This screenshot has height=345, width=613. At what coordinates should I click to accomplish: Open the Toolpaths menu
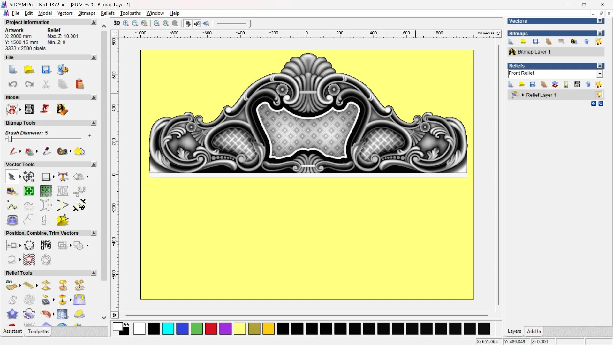point(130,13)
